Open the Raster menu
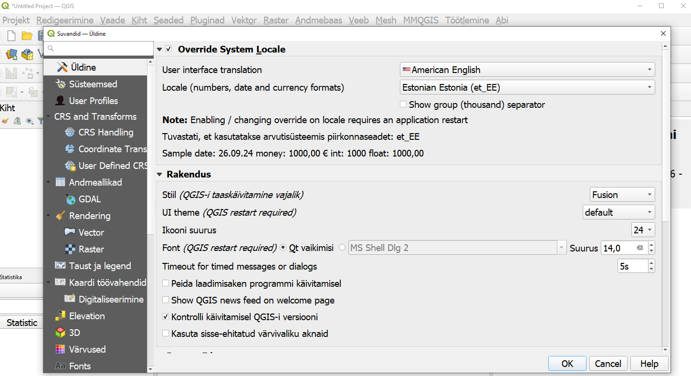Screen dimensions: 691x376 point(276,20)
